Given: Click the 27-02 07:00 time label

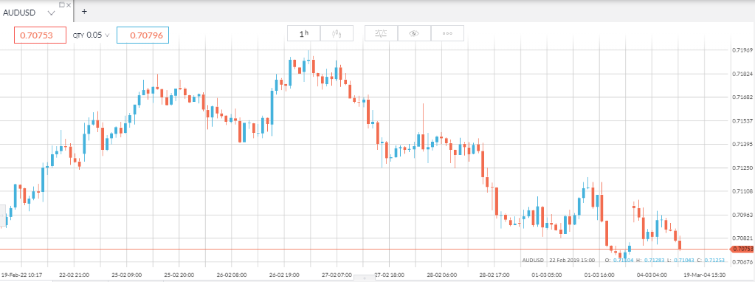Looking at the screenshot, I should tap(336, 275).
